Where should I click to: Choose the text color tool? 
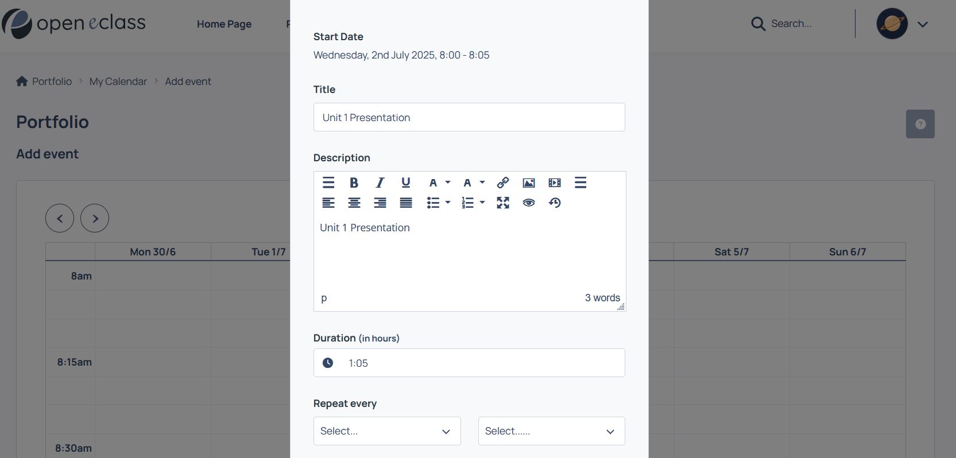coord(433,183)
